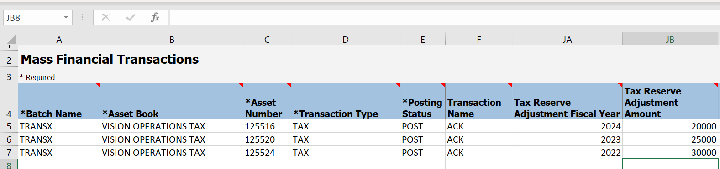Select the *Transaction Type header cell
This screenshot has width=720, height=169.
coord(346,101)
